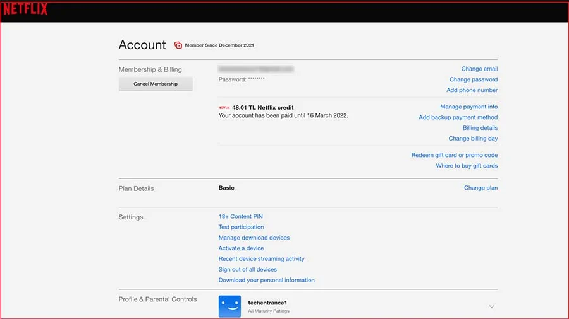
Task: Click the Account page heading
Action: click(142, 45)
